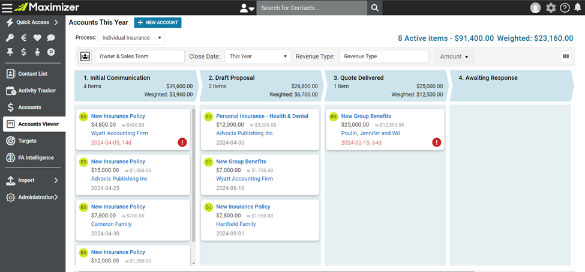Screen dimensions: 585x272
Task: Click alert icon on Wyatt Accounting card
Action: (182, 142)
